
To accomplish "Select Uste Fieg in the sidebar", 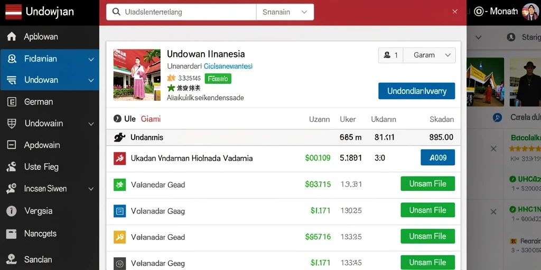I will click(x=41, y=167).
